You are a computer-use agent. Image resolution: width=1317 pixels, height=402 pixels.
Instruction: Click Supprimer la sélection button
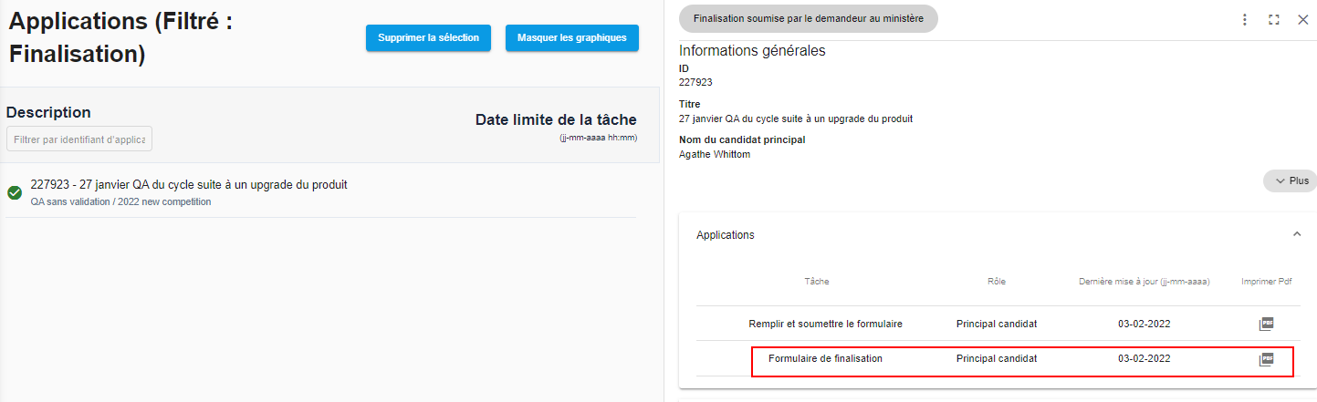428,38
